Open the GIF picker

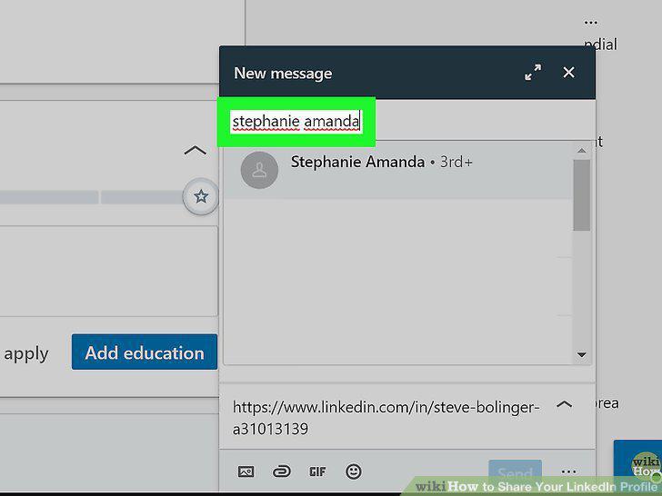click(317, 471)
